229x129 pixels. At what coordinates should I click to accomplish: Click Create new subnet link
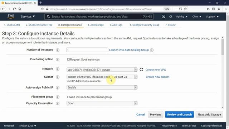click(x=157, y=77)
